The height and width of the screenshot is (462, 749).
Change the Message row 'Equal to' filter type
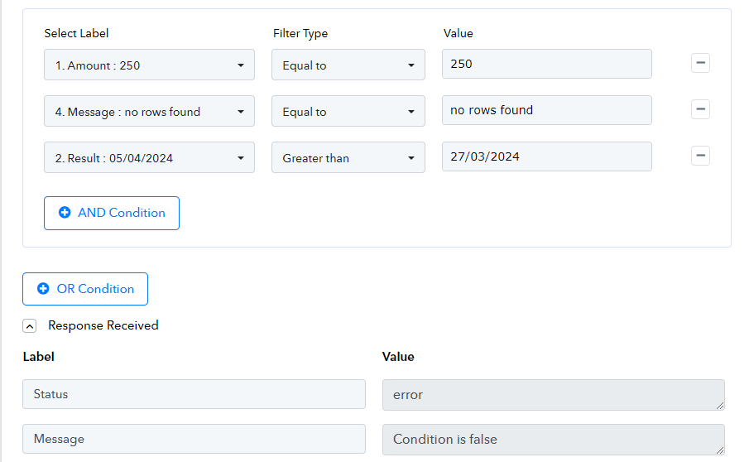point(348,112)
